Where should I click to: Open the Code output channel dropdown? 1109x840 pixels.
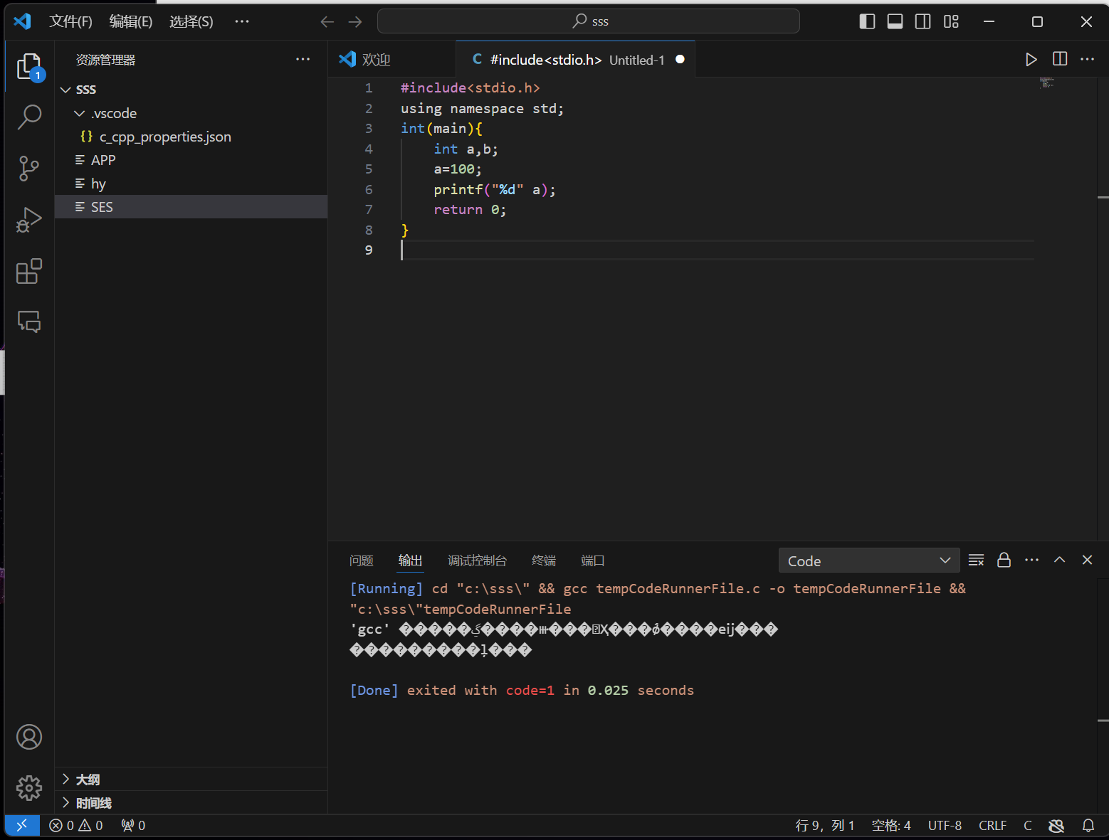pos(868,560)
